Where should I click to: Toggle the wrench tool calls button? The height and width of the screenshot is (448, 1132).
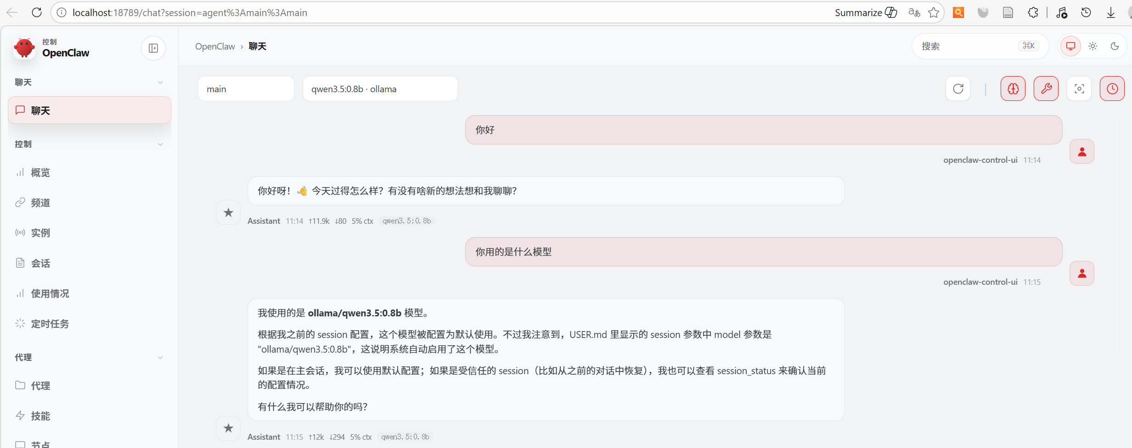1046,88
